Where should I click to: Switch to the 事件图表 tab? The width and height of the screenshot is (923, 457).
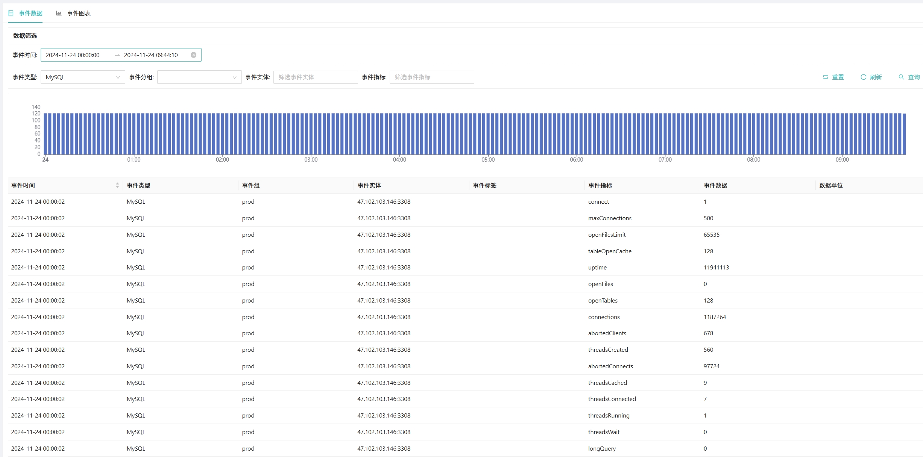coord(73,13)
